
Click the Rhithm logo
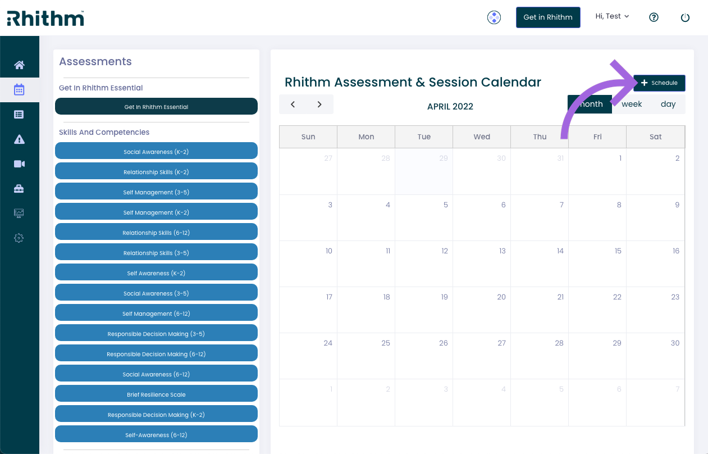pyautogui.click(x=45, y=17)
